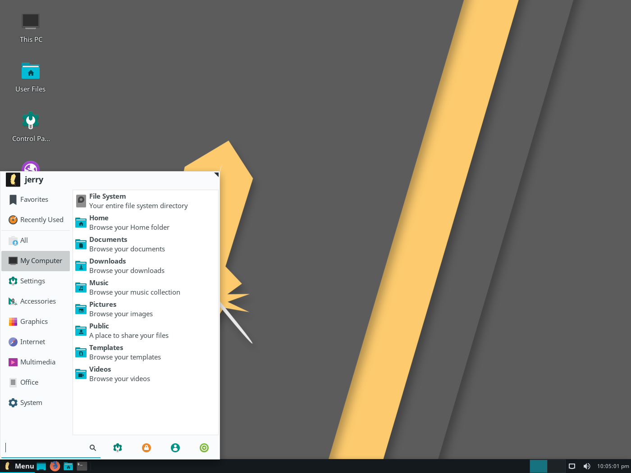The image size is (631, 473).
Task: Select the Favorites category
Action: (36, 200)
